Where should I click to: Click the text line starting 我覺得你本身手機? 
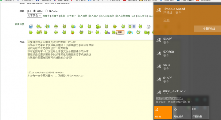click(x=52, y=42)
